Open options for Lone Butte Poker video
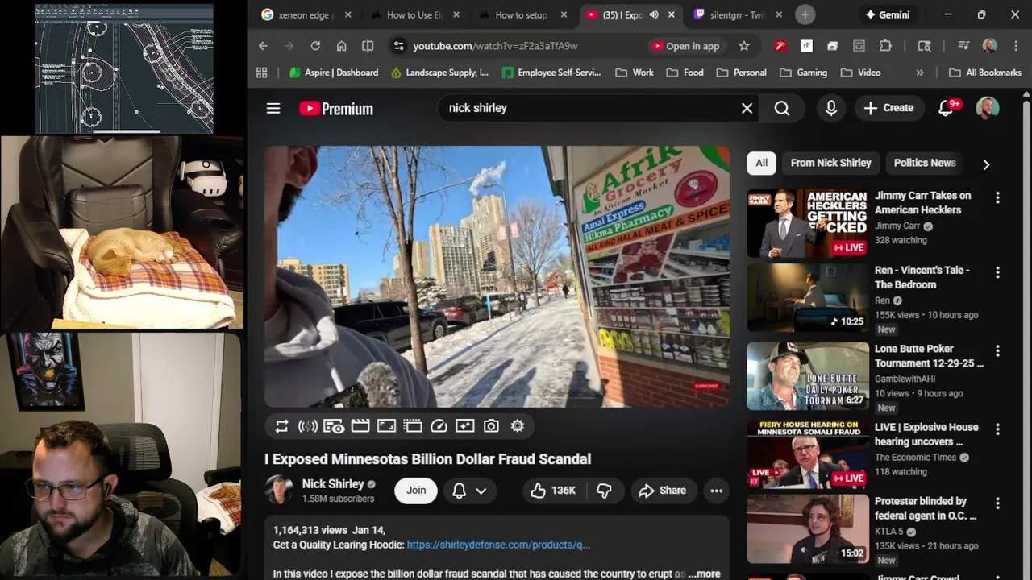 [x=997, y=351]
